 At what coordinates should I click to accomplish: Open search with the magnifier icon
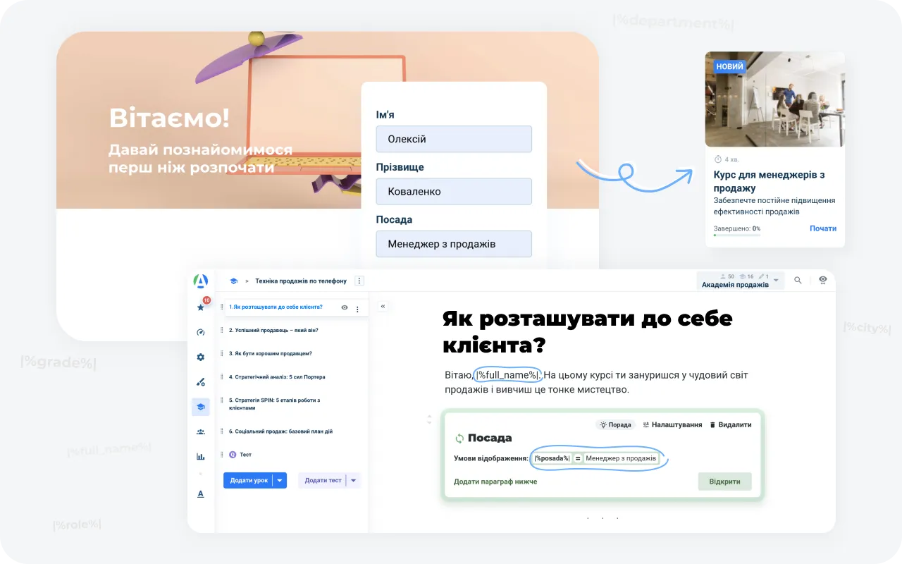click(x=798, y=280)
